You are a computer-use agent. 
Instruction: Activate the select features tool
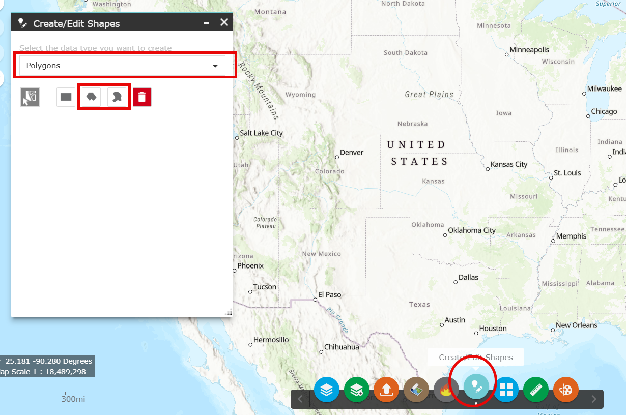coord(30,97)
